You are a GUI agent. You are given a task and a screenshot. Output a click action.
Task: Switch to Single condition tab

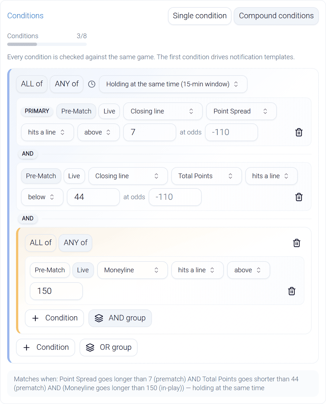[200, 16]
